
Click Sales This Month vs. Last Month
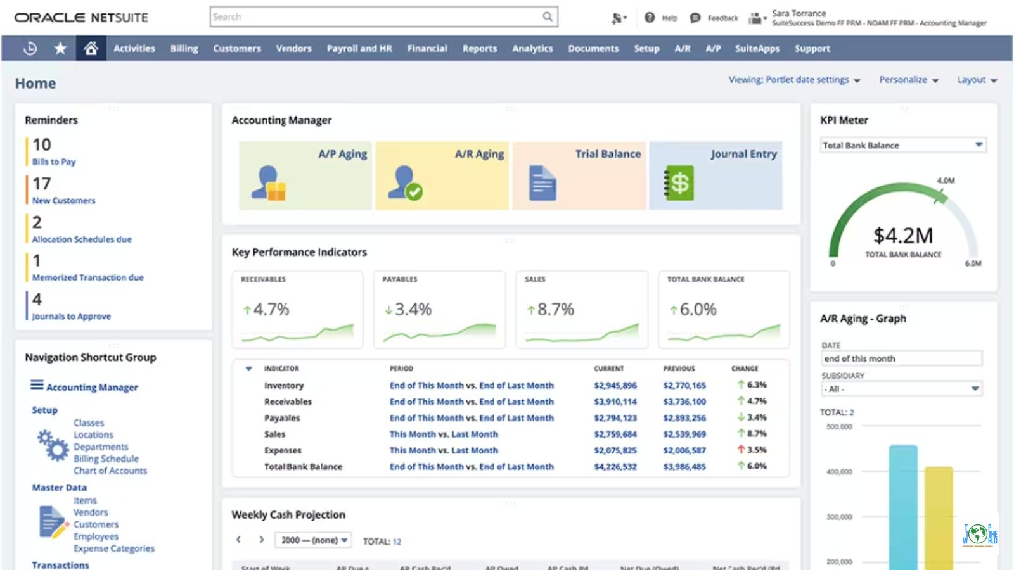coord(444,434)
